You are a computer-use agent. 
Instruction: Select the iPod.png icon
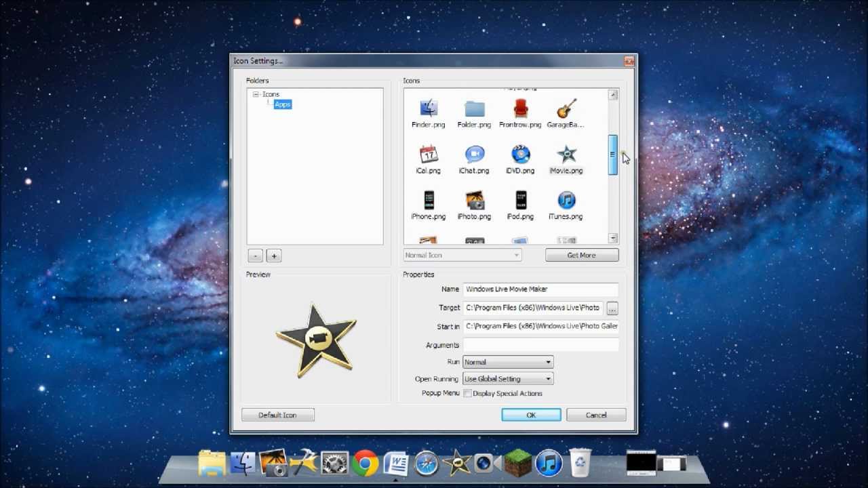click(x=520, y=206)
